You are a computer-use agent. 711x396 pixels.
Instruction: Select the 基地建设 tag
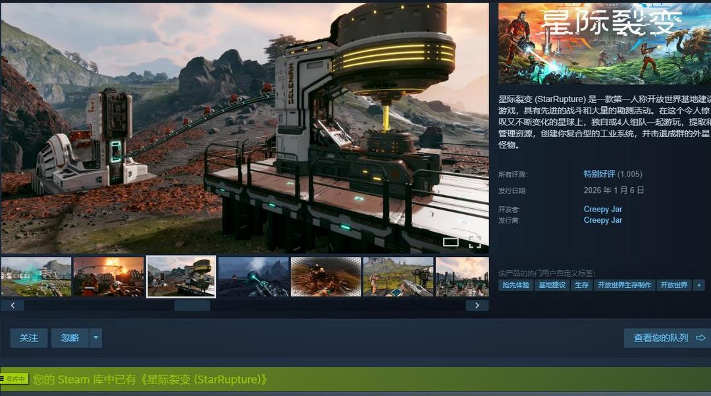552,285
